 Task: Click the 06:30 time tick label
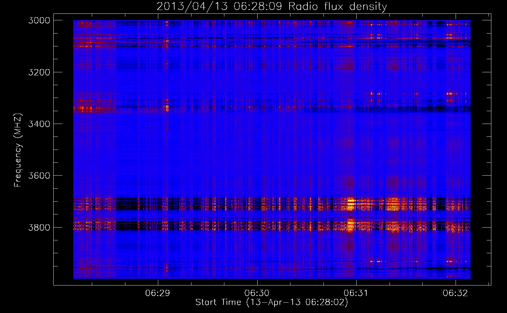click(257, 293)
